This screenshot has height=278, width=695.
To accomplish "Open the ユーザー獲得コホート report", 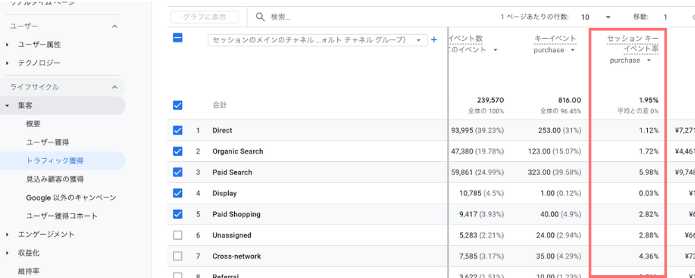I will pyautogui.click(x=62, y=216).
